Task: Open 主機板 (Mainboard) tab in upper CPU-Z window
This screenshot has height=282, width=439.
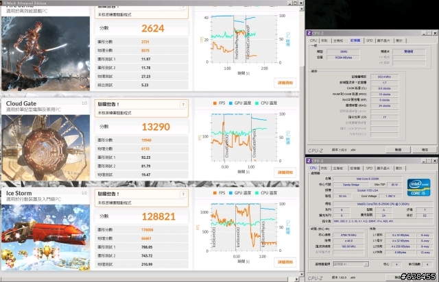Action: [338, 40]
